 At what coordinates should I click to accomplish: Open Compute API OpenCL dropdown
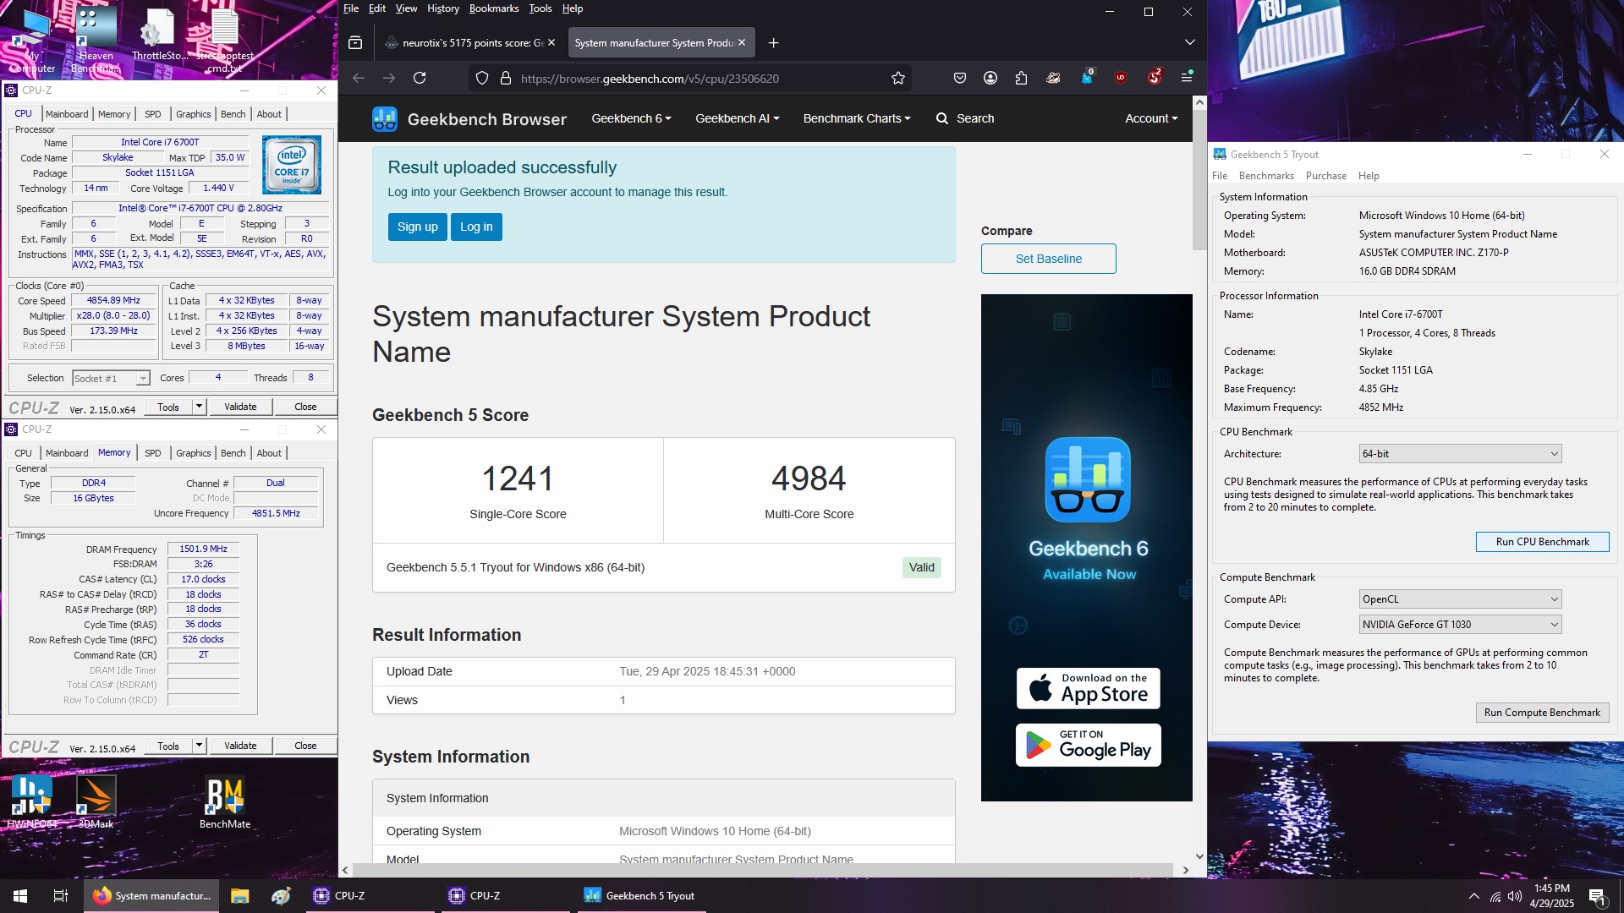coord(1460,599)
